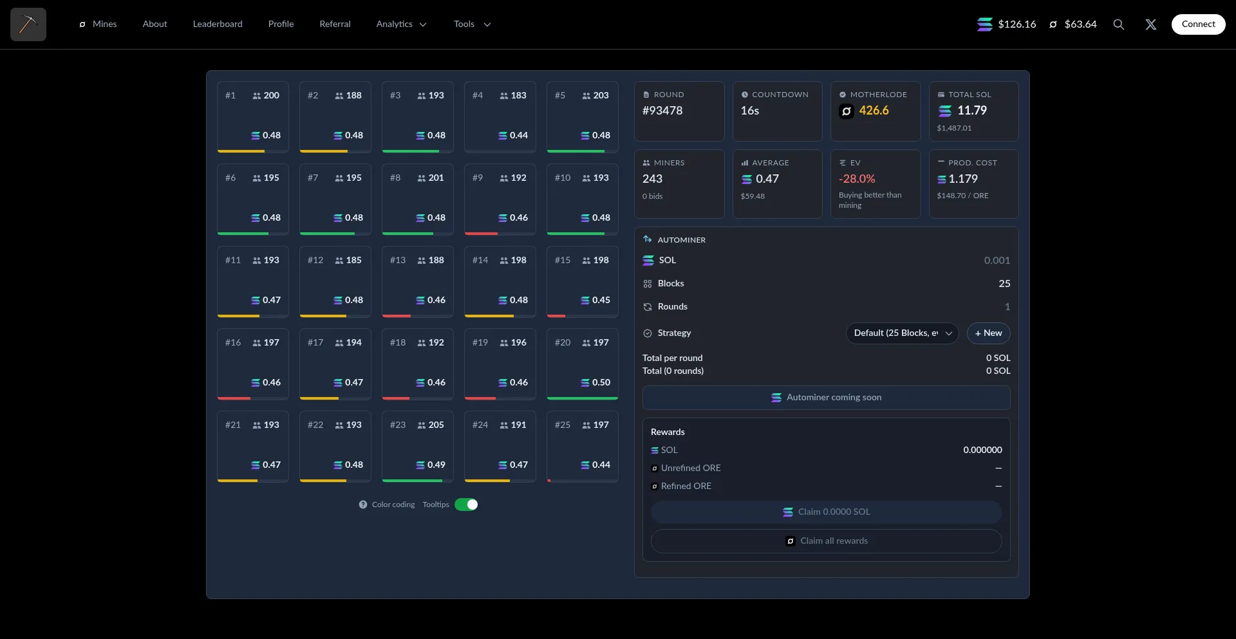Click the pickaxe logo icon
Image resolution: width=1236 pixels, height=639 pixels.
tap(28, 24)
